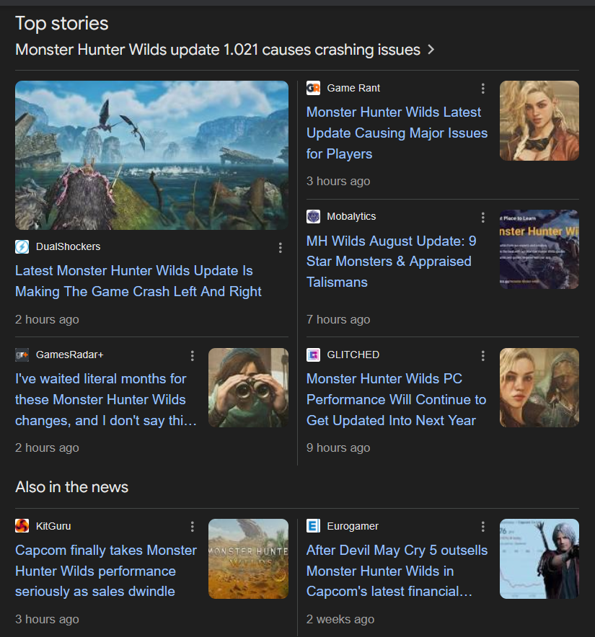Click the 'DualShockers' source name

click(x=68, y=246)
